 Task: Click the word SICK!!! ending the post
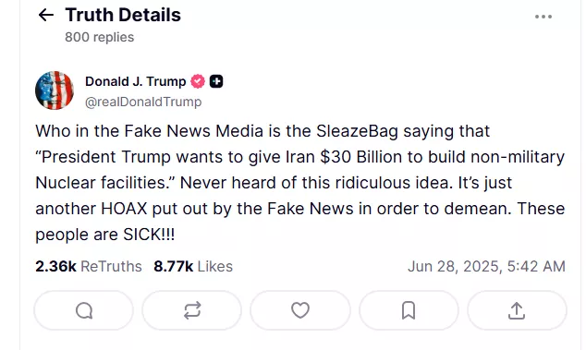[149, 235]
